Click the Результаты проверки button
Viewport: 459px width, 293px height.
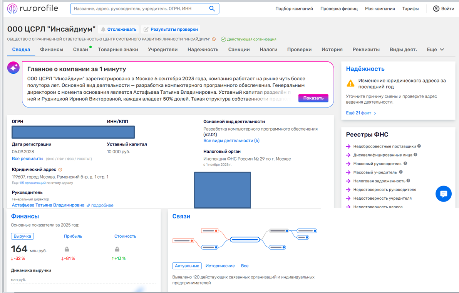171,29
